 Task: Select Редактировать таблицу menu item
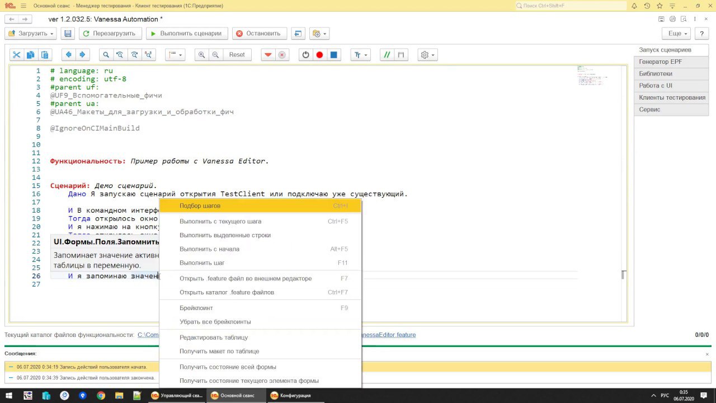(261, 338)
